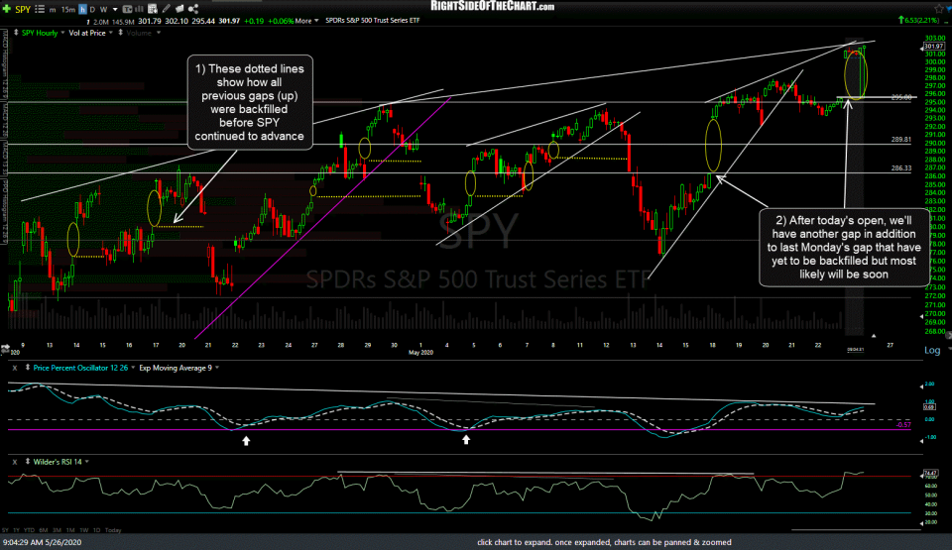Select the 1D range
The height and width of the screenshot is (550, 952).
pos(96,530)
